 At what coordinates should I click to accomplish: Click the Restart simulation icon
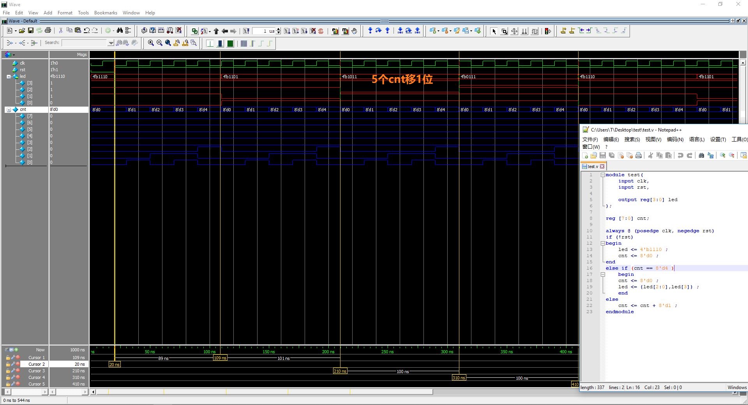pos(246,31)
